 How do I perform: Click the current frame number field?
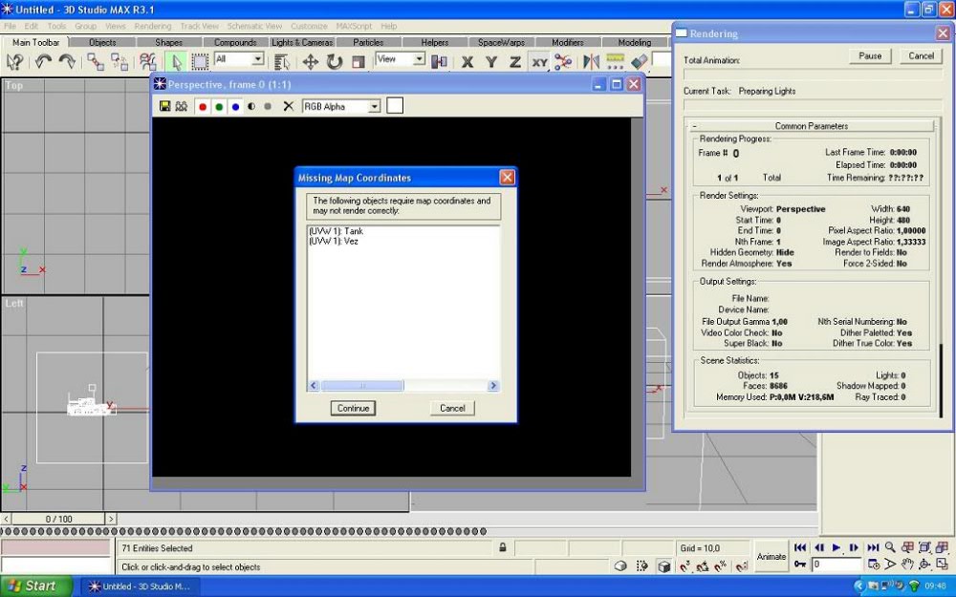coord(835,565)
